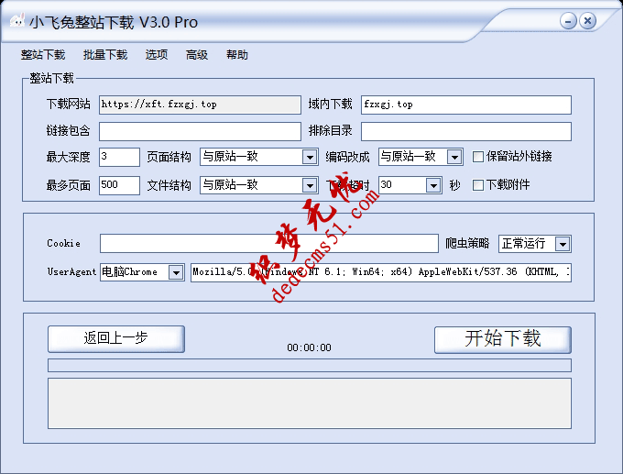Click the download progress bar
The width and height of the screenshot is (623, 474).
310,365
